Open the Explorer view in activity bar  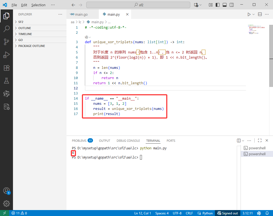coord(6,16)
